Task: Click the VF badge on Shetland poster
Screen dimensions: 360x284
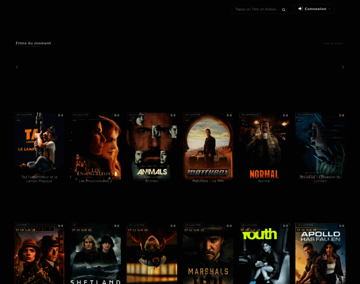Action: point(74,225)
